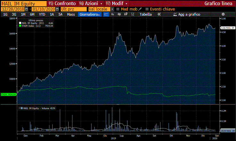Click the white MAIL IM Equity legend swatch
Viewport: 236px width, 141px height.
(x=20, y=23)
